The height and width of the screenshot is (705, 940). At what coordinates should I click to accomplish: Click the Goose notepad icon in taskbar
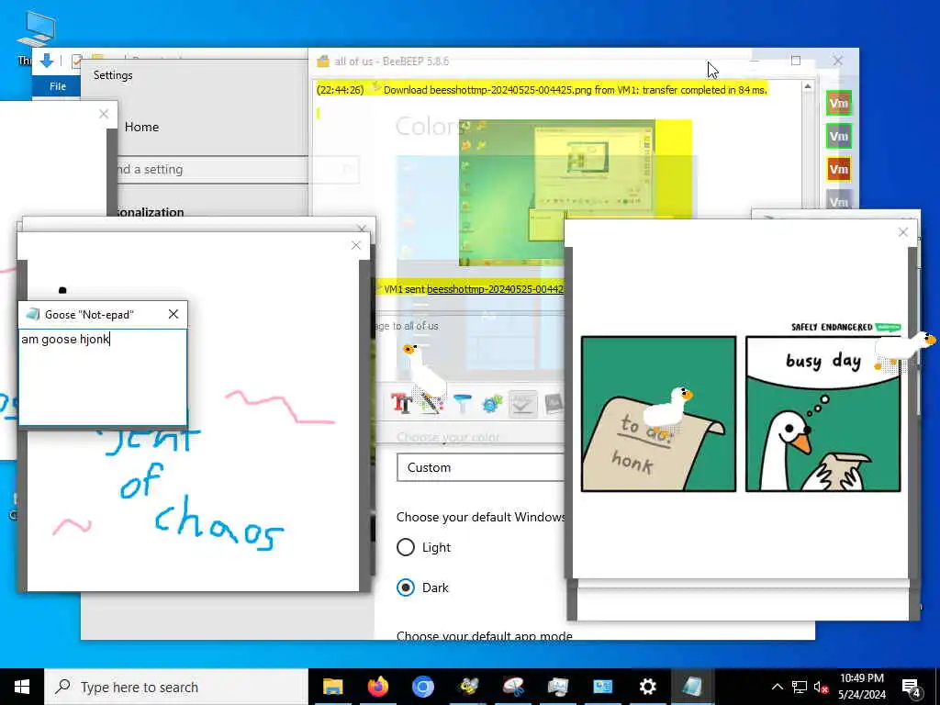tap(692, 687)
